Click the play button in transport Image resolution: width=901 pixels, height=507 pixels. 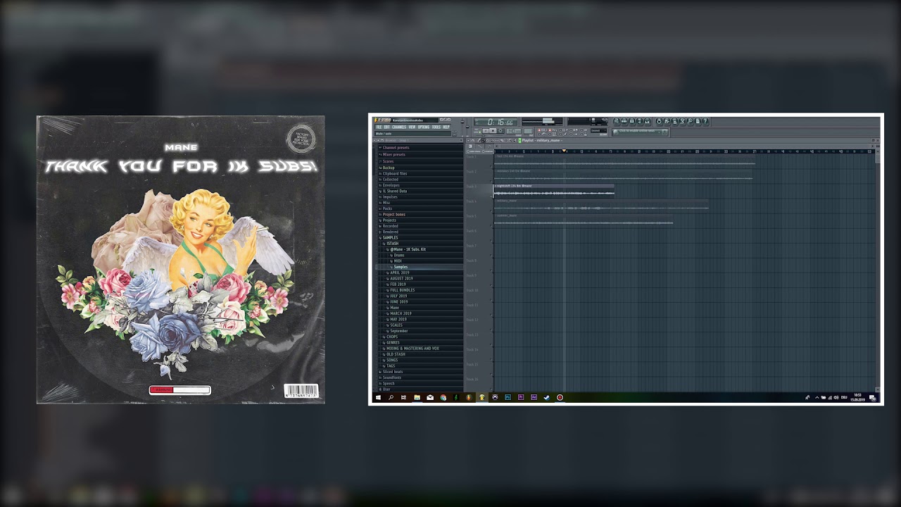click(x=486, y=130)
